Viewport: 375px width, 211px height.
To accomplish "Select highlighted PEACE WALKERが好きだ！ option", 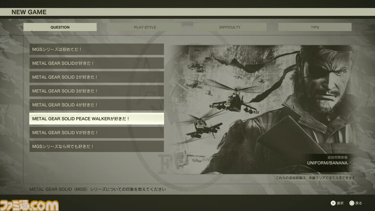I will (x=97, y=118).
